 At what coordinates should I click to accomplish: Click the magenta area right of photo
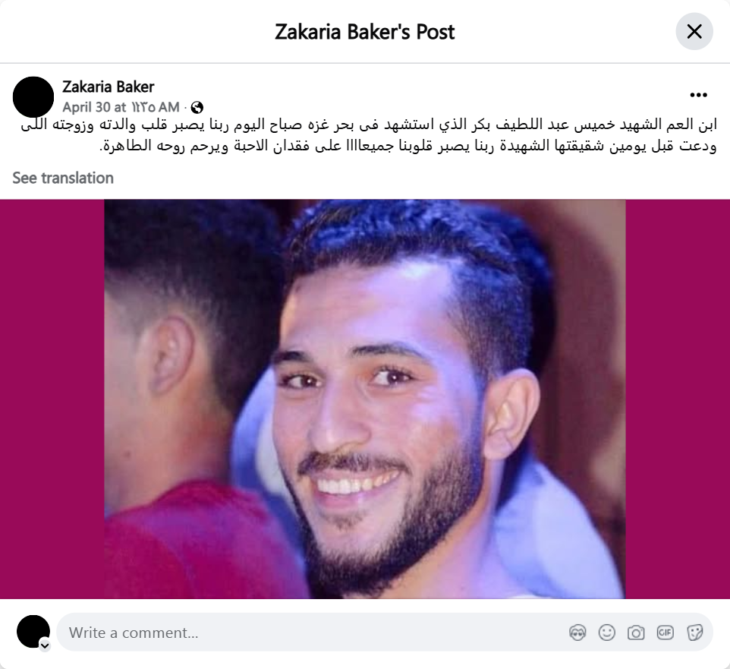pyautogui.click(x=678, y=399)
